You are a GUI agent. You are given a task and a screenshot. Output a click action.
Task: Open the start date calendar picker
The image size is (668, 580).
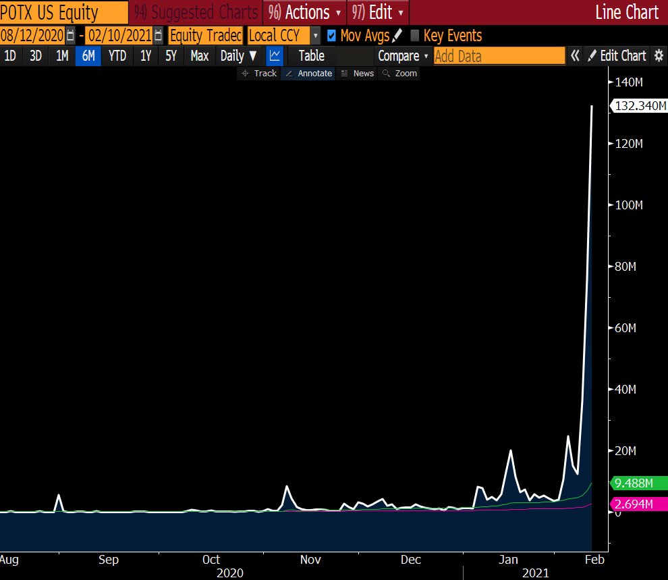[70, 35]
